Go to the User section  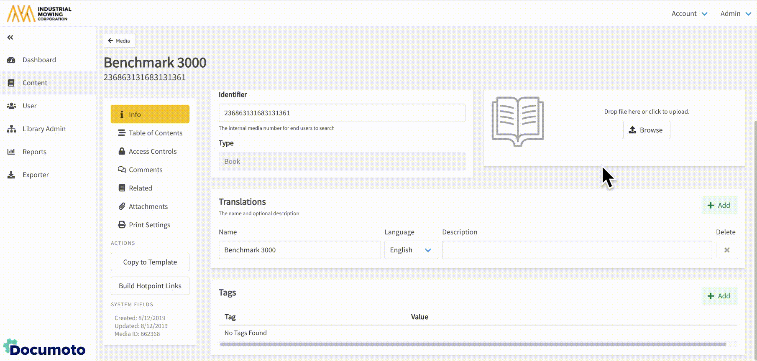pyautogui.click(x=29, y=106)
